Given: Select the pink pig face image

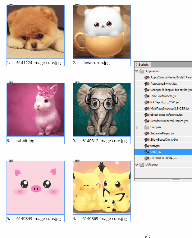Looking at the screenshot, I should 36,188.
